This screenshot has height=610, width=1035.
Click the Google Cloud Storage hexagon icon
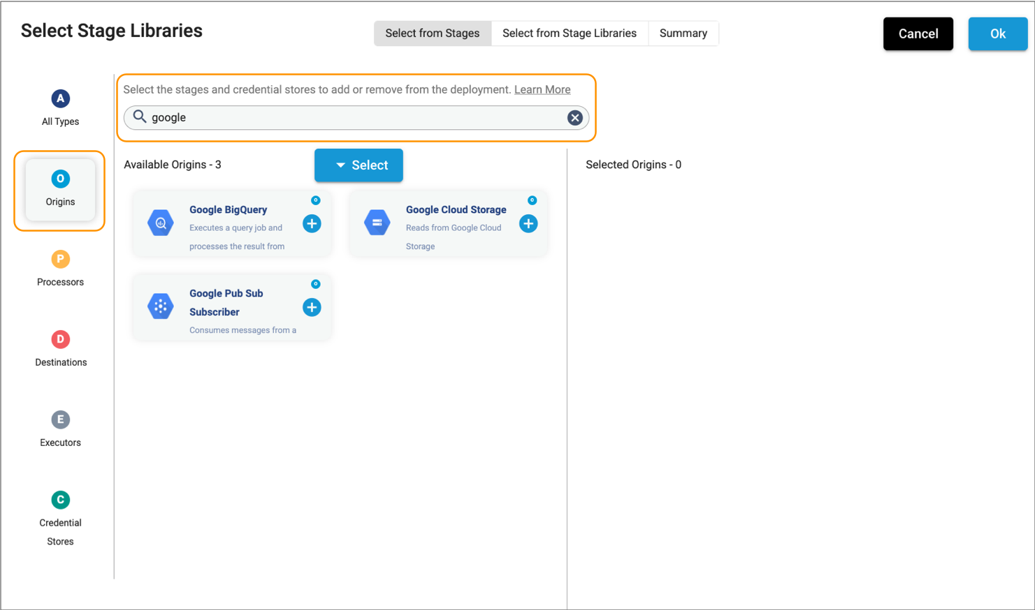(377, 223)
